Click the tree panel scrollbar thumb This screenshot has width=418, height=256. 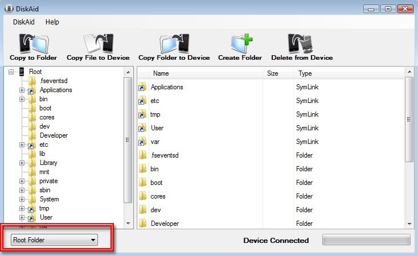pyautogui.click(x=128, y=140)
